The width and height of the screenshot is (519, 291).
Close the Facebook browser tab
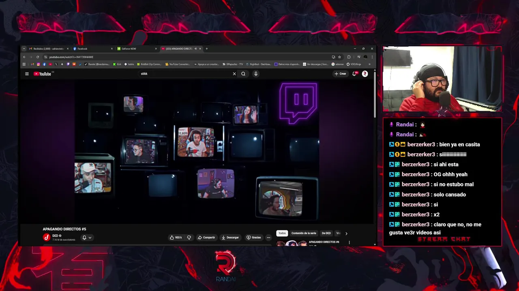[112, 48]
